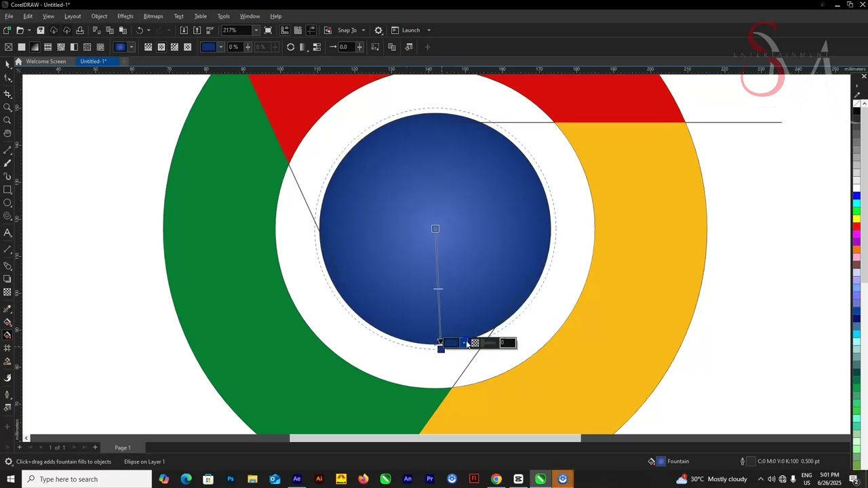Switch to Untitled-1 document tab

coord(94,62)
